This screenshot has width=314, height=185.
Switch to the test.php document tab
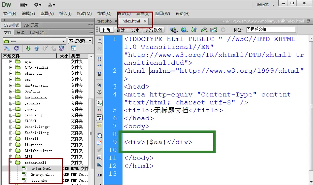click(x=104, y=21)
